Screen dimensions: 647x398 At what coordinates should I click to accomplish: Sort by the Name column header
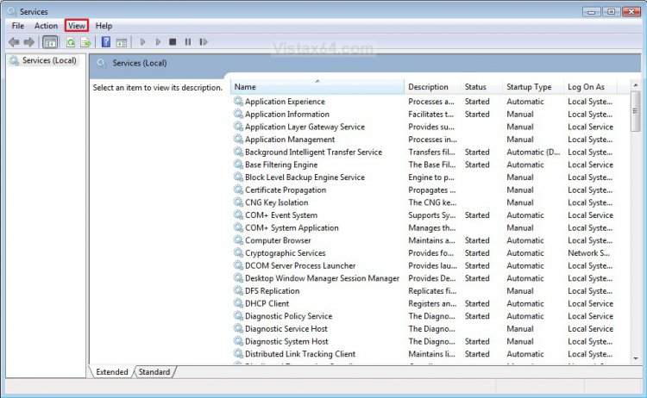pyautogui.click(x=317, y=87)
